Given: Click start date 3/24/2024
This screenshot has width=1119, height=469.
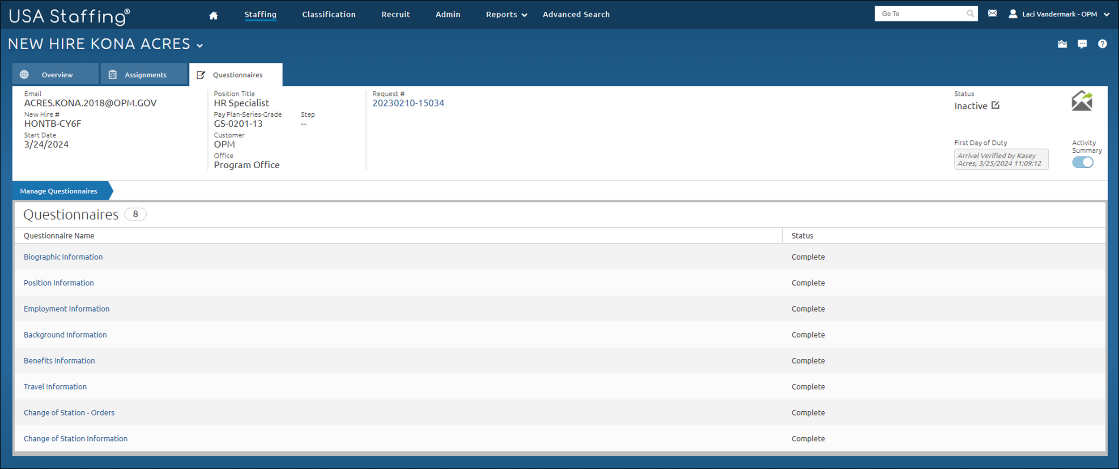Looking at the screenshot, I should 47,144.
